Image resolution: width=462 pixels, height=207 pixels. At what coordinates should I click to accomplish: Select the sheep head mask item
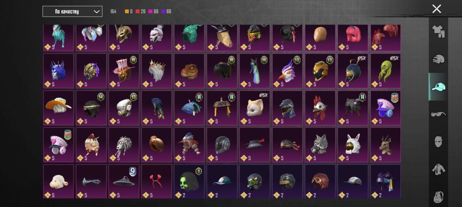pos(58,182)
